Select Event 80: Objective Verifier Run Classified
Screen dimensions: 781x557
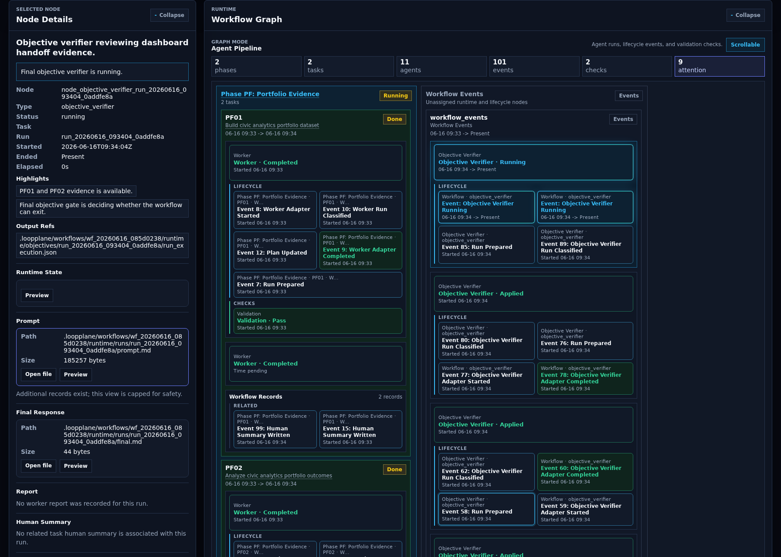point(486,341)
